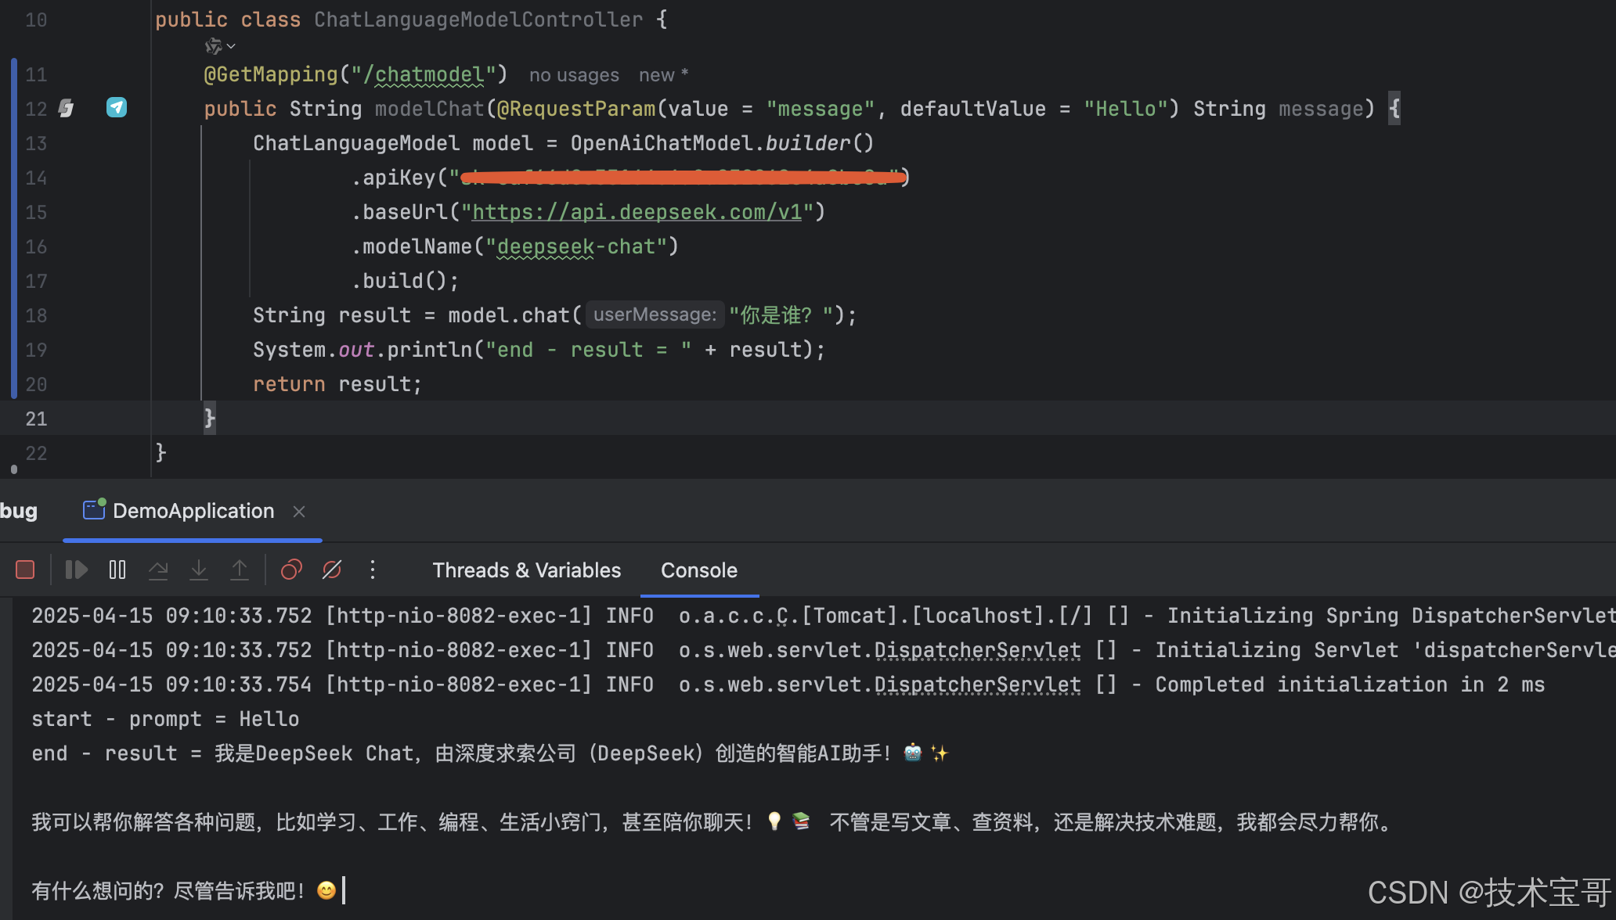The height and width of the screenshot is (920, 1616).
Task: Toggle the Mute Breakpoints icon
Action: coord(332,570)
